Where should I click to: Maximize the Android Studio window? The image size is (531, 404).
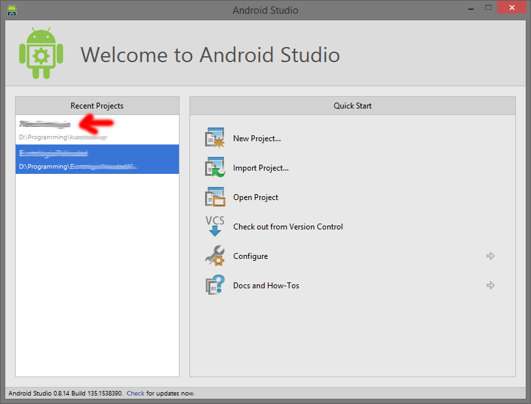489,7
